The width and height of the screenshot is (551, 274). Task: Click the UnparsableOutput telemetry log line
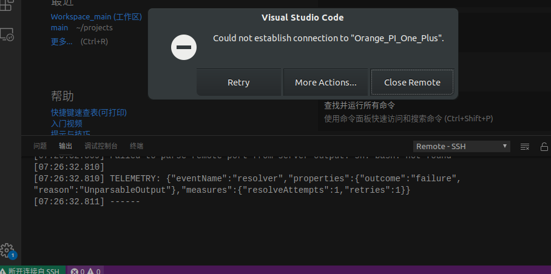[x=222, y=190]
